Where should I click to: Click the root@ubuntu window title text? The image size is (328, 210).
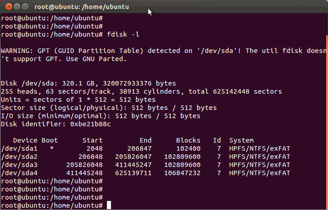coord(82,7)
